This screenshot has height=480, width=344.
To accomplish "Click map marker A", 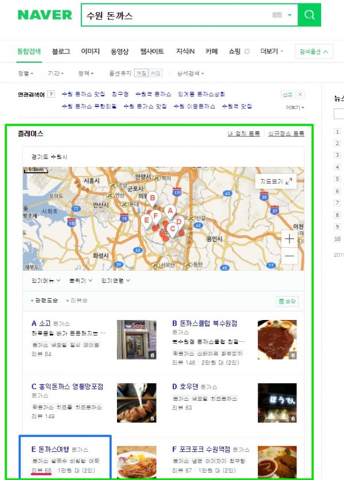I will tap(170, 211).
